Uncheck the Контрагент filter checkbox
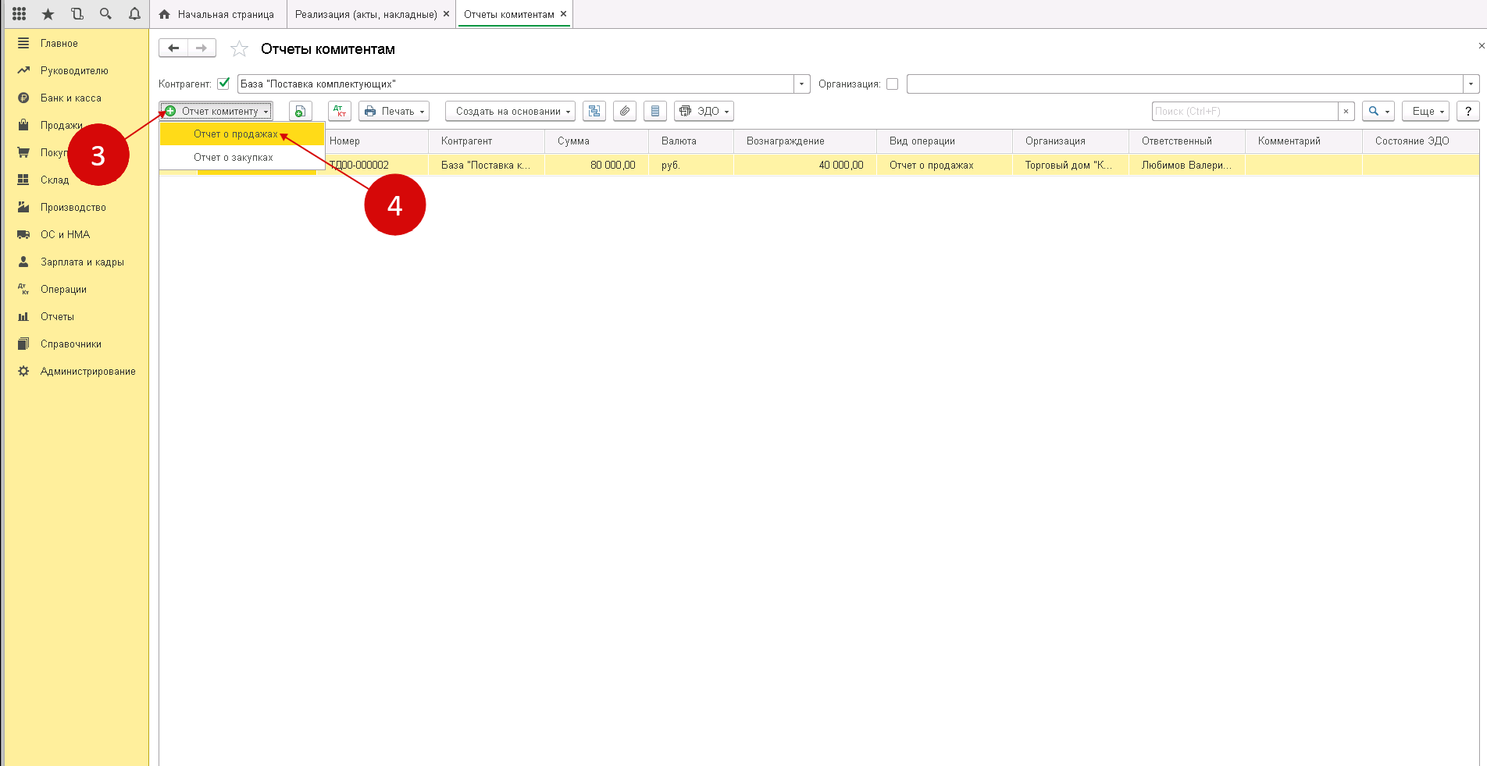Screen dimensions: 1487x766 (223, 84)
